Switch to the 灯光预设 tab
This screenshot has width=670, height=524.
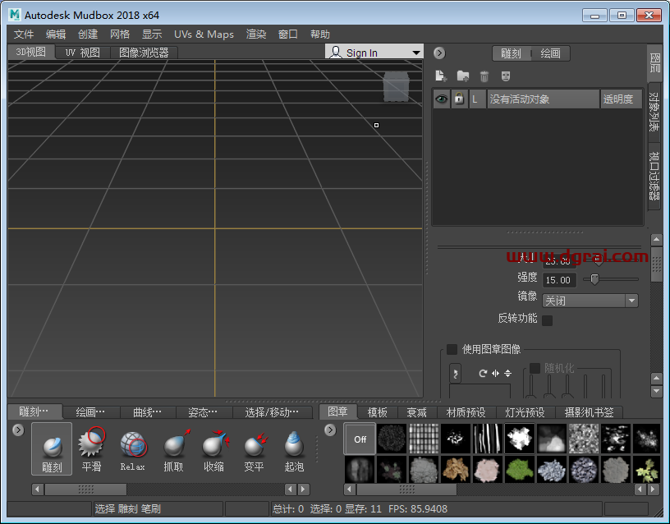(x=525, y=412)
